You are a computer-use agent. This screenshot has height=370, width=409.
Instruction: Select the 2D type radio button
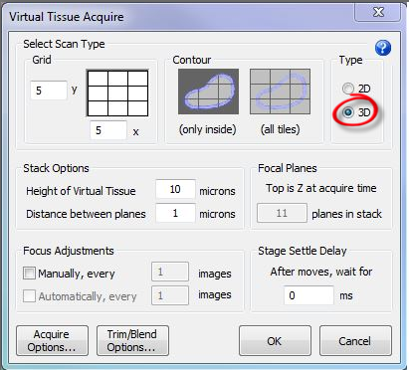pos(348,89)
